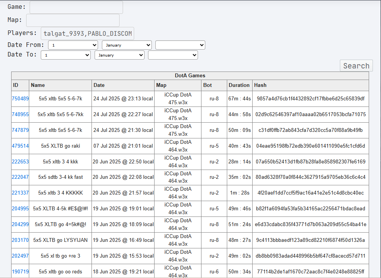Open Date From year dropdown
Screen dimensions: 381x278
[180, 45]
